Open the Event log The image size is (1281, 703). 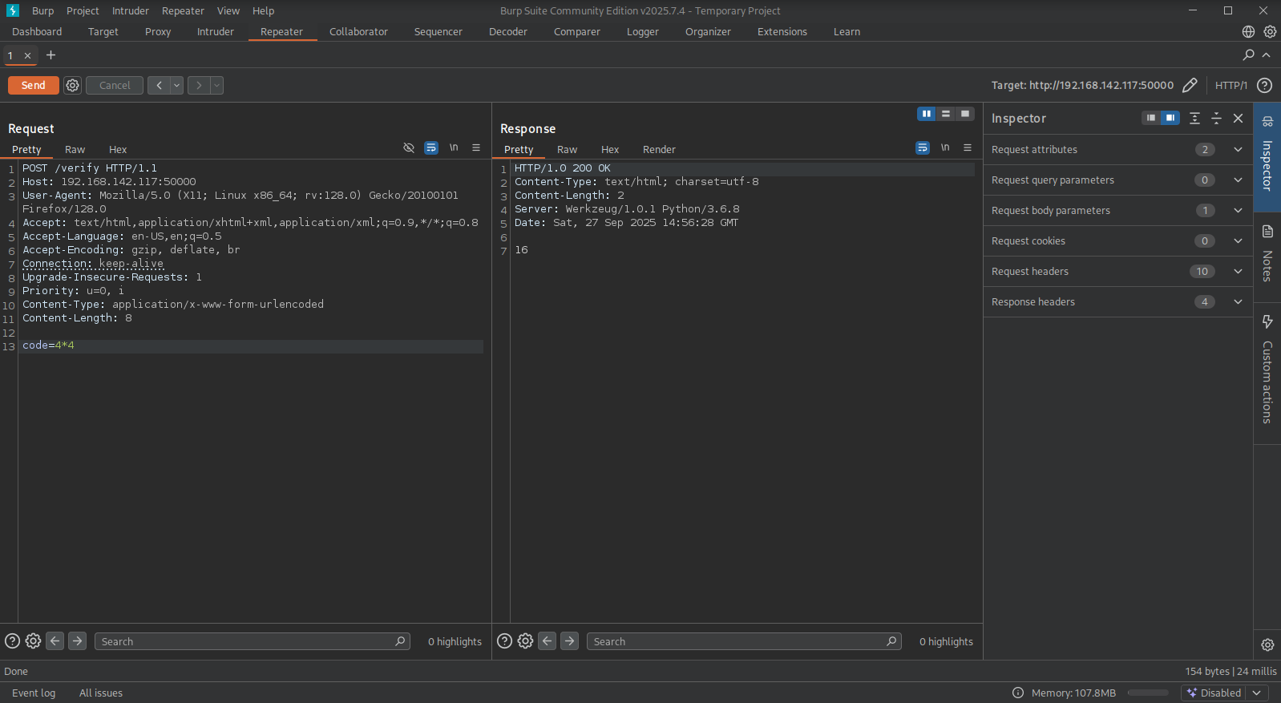34,693
